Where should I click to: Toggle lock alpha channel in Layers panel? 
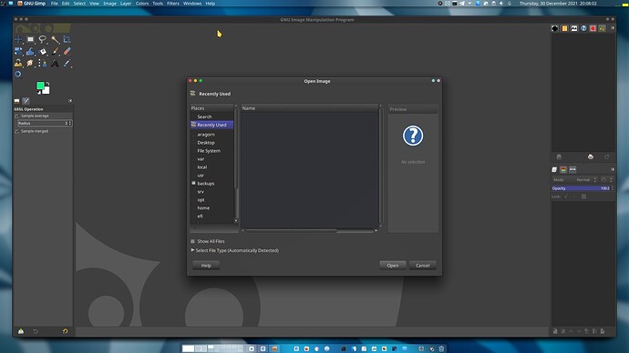tap(583, 197)
